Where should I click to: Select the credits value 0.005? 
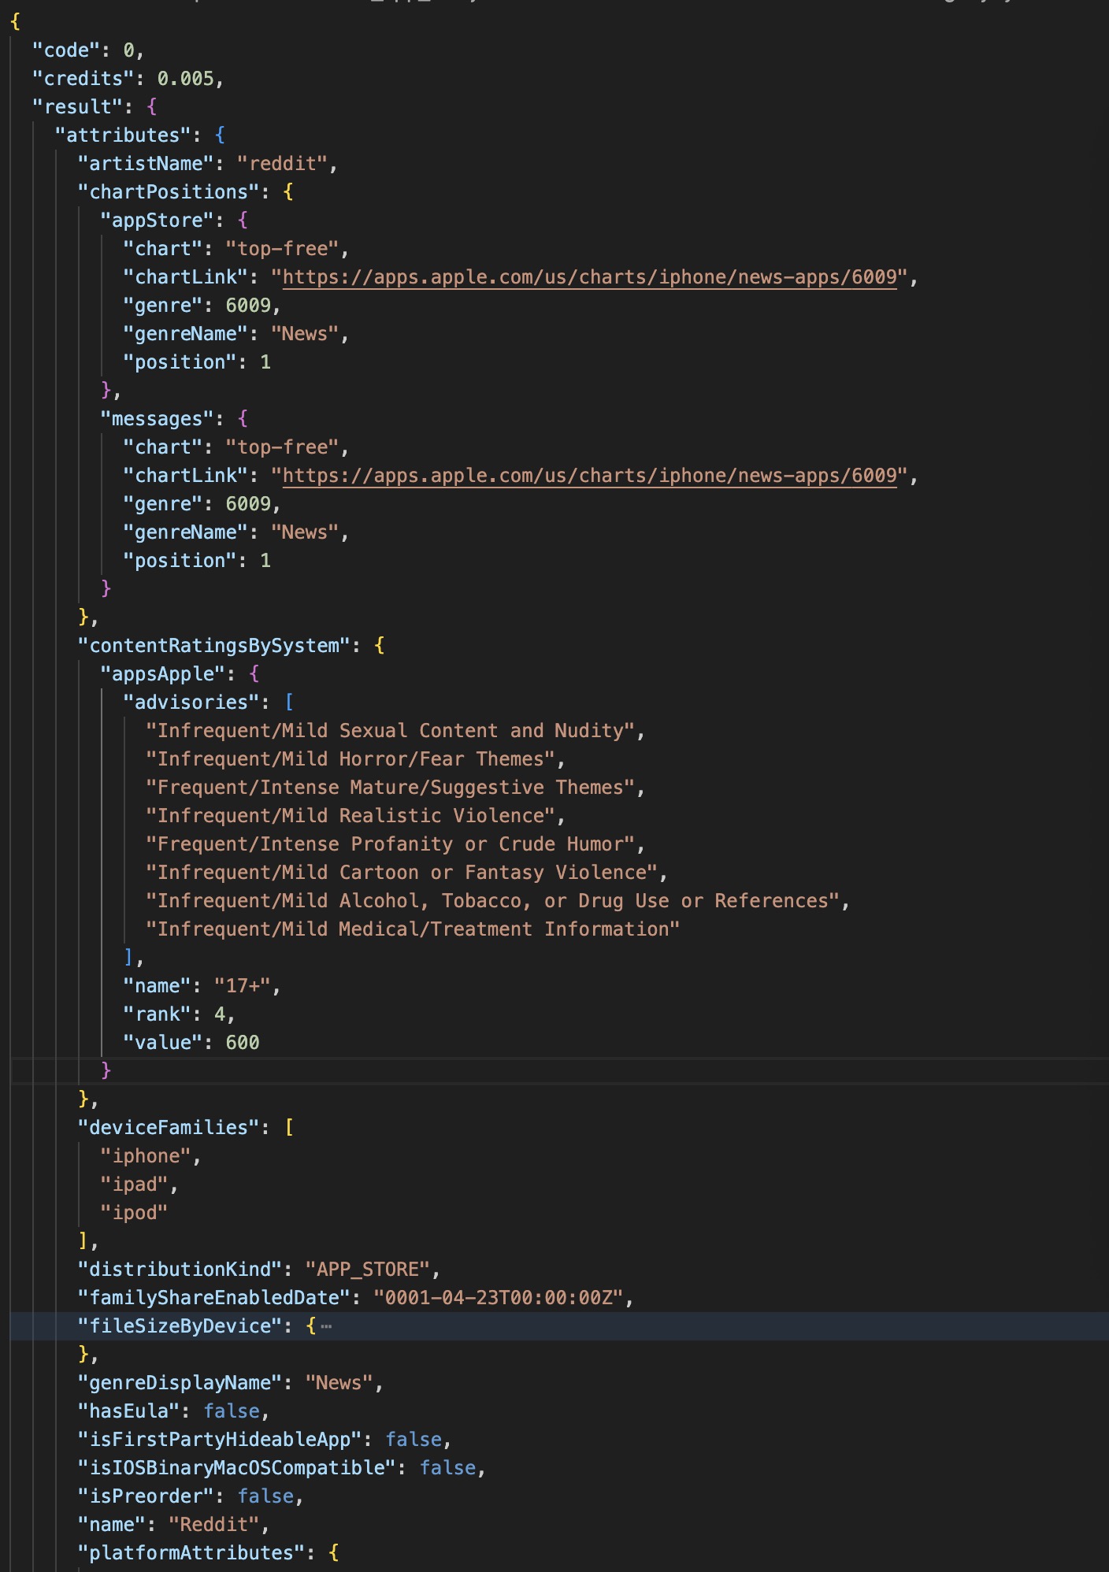pyautogui.click(x=186, y=79)
